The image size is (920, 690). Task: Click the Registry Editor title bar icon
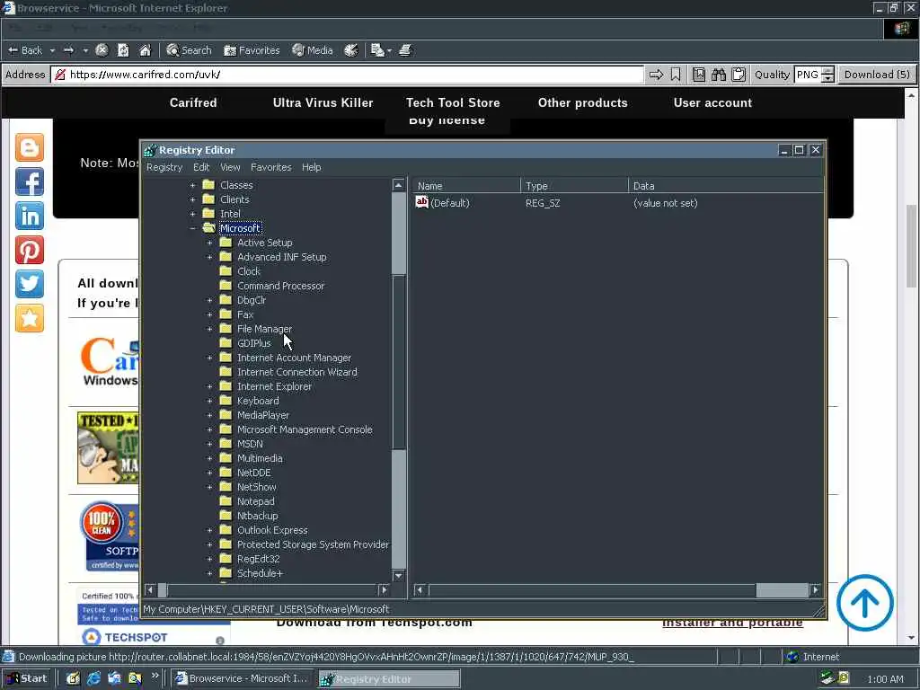[150, 150]
